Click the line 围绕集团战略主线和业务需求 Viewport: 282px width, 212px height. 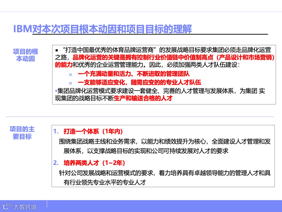165,142
